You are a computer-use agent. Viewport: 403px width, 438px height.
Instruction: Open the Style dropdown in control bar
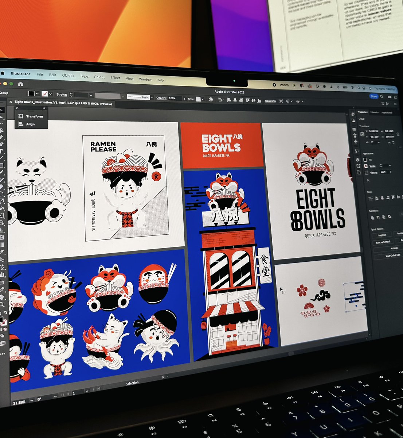203,99
